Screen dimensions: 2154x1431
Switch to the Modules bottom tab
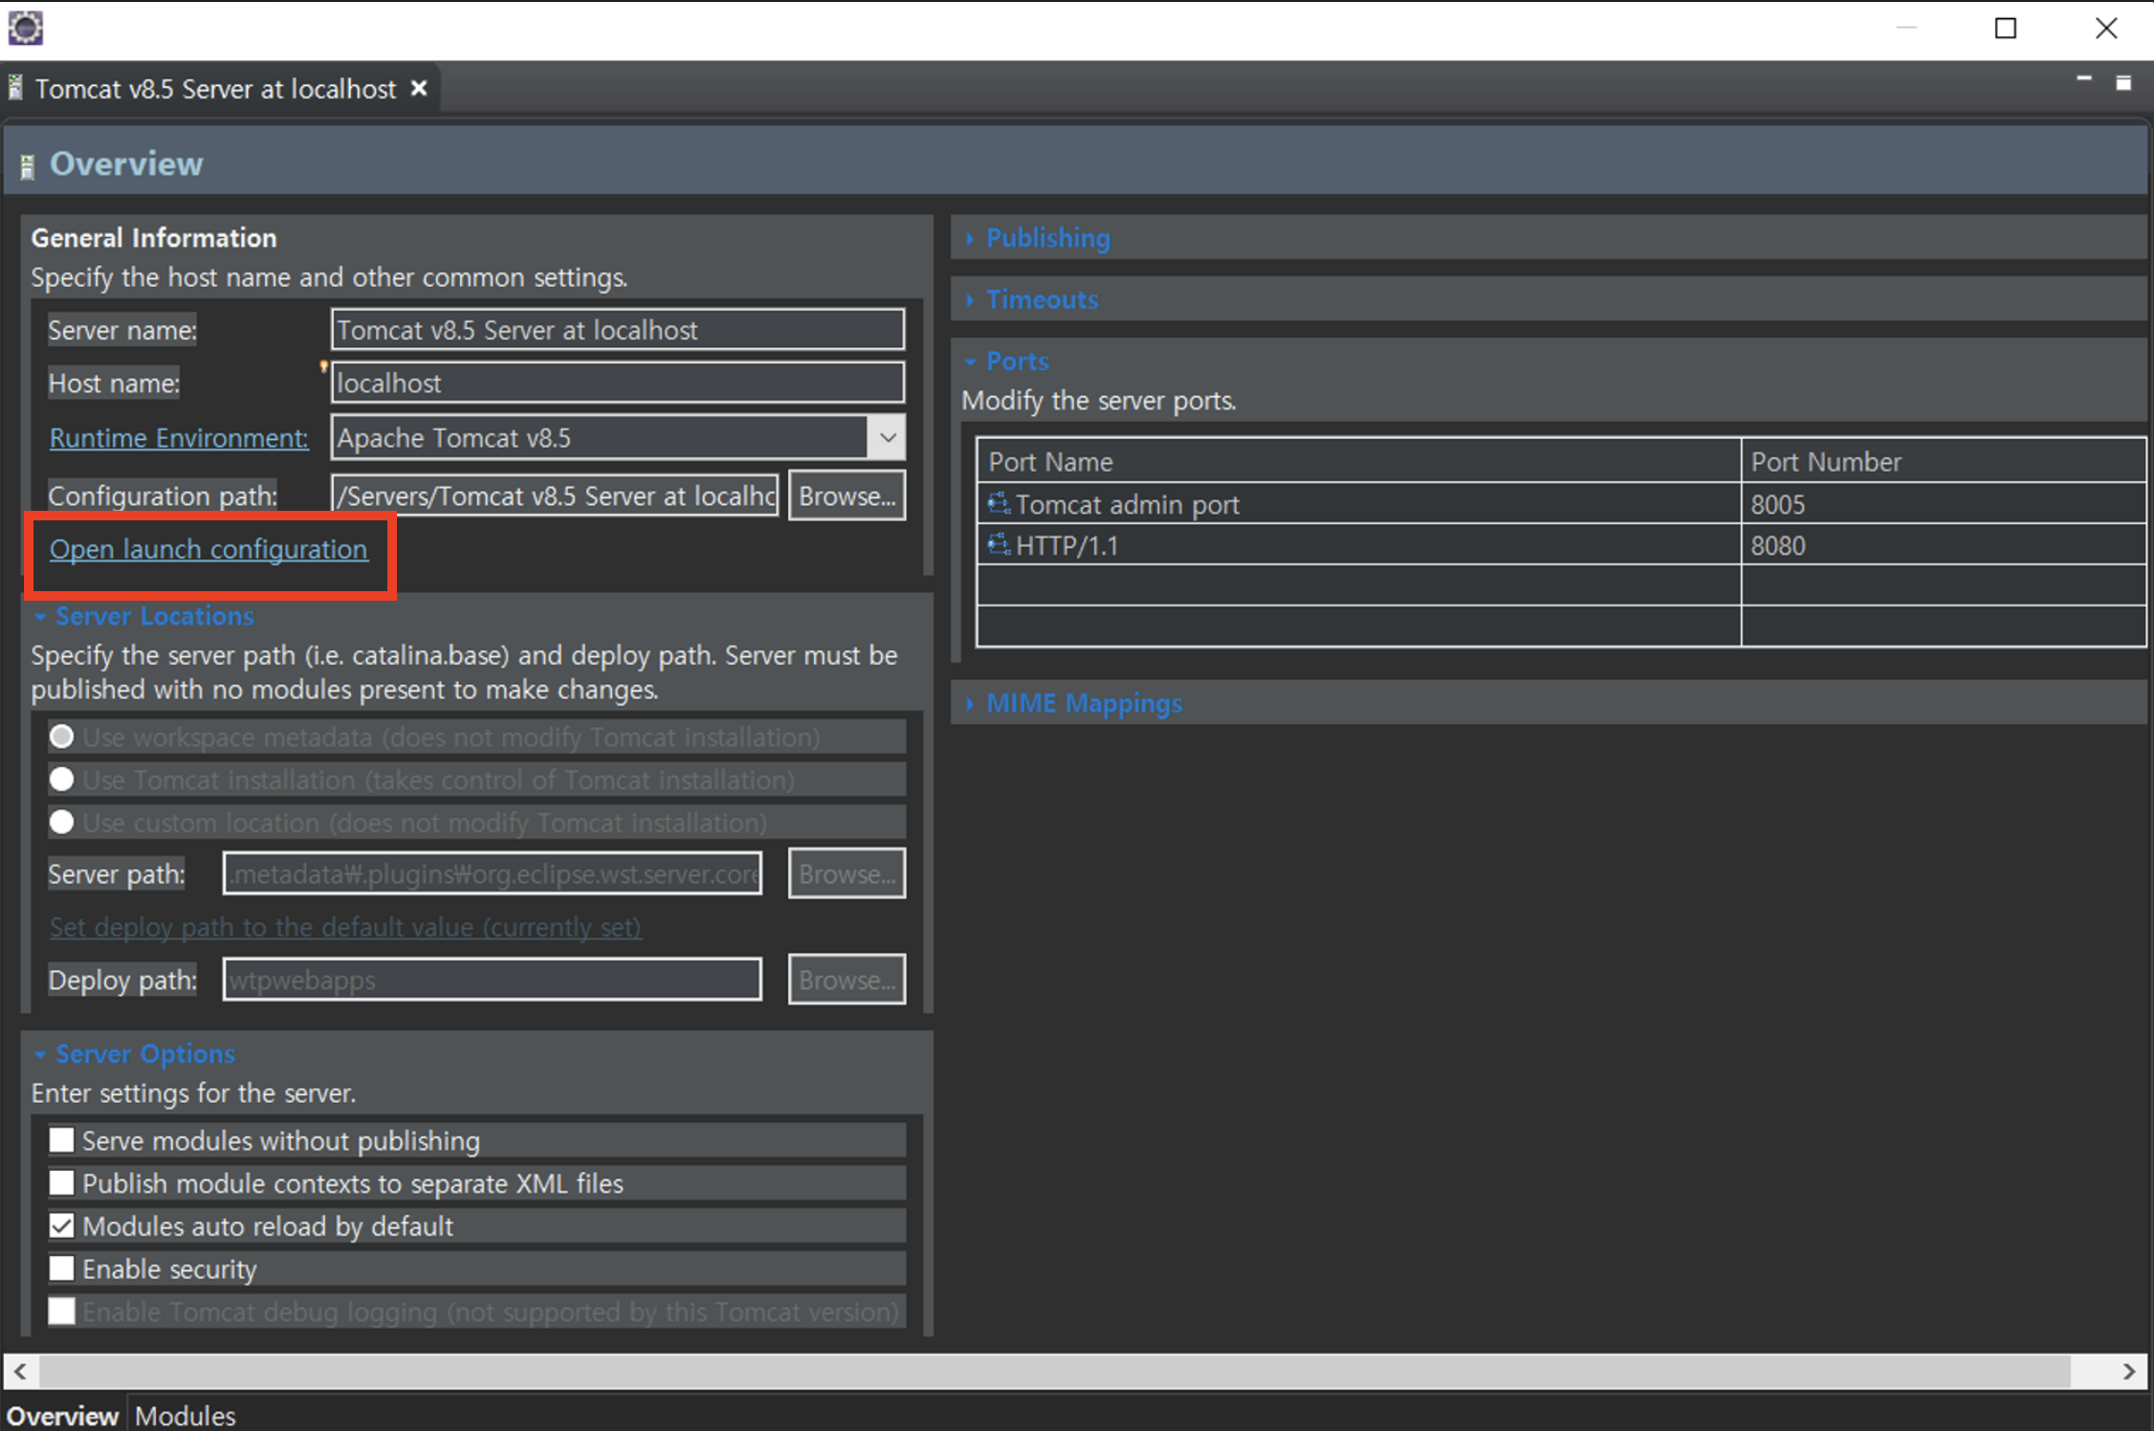185,1415
